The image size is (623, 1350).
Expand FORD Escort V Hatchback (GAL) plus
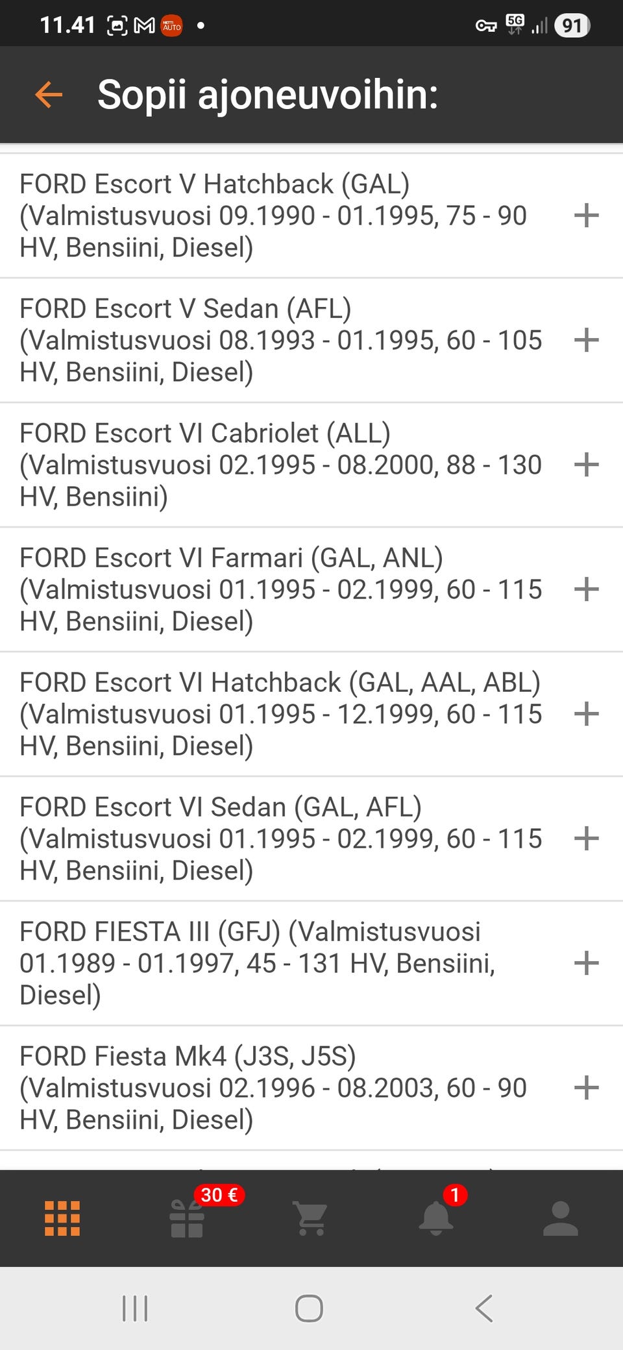point(586,215)
